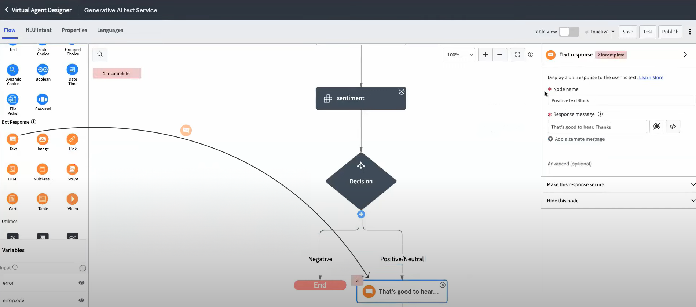Image resolution: width=696 pixels, height=307 pixels.
Task: Select the Text bot response node
Action: click(x=13, y=139)
